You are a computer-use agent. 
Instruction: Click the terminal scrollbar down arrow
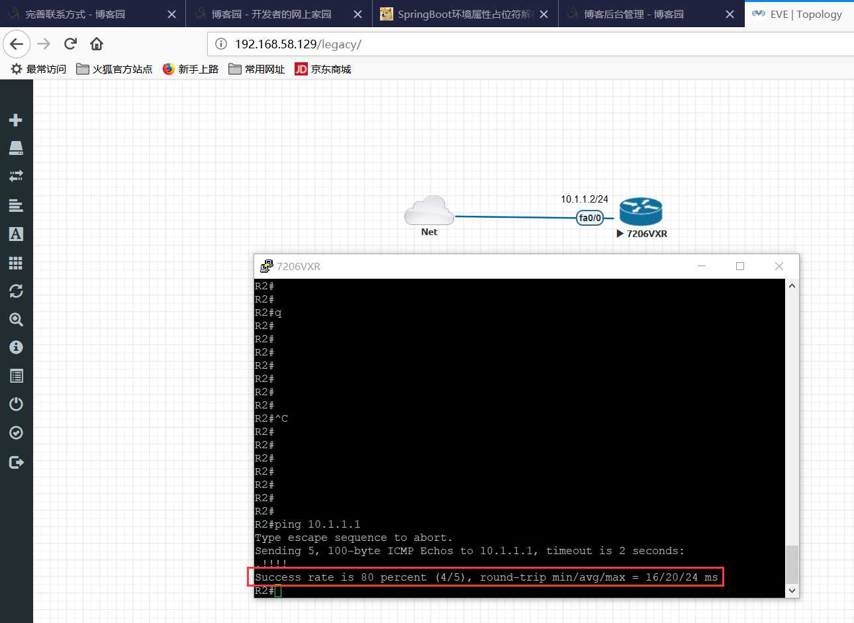792,591
